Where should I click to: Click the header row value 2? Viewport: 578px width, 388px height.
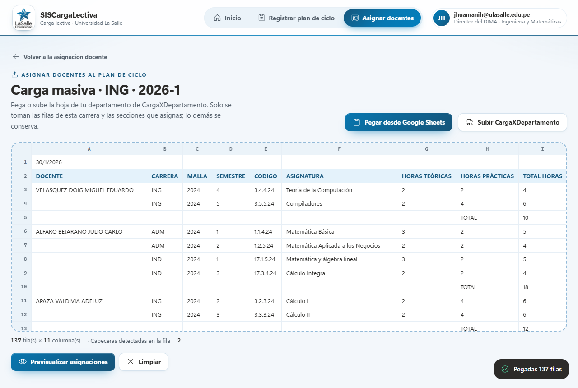(x=179, y=341)
